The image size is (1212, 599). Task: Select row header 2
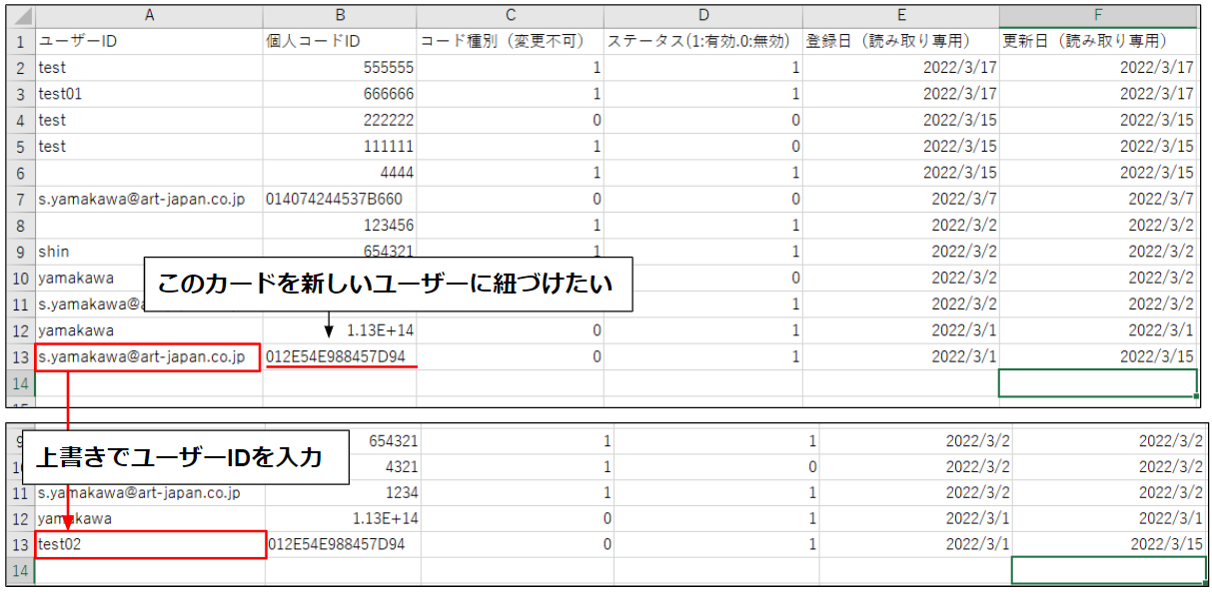(x=20, y=68)
